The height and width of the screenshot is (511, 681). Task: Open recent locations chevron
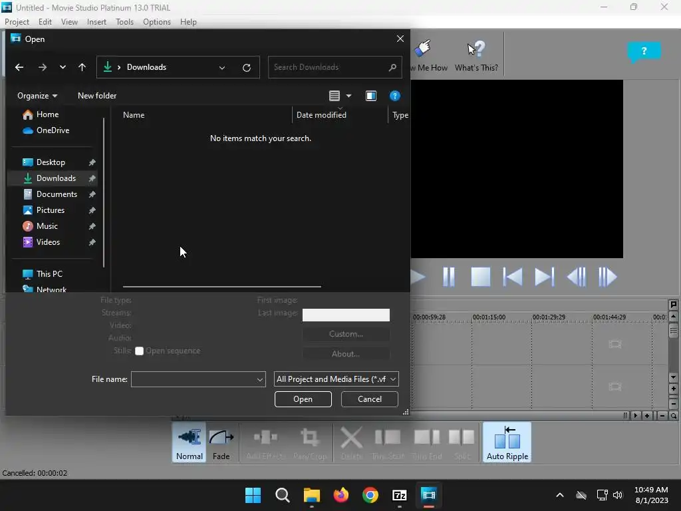tap(63, 67)
